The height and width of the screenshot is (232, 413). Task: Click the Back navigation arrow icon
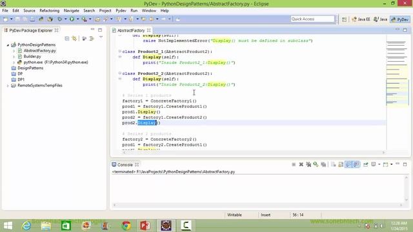[x=151, y=19]
